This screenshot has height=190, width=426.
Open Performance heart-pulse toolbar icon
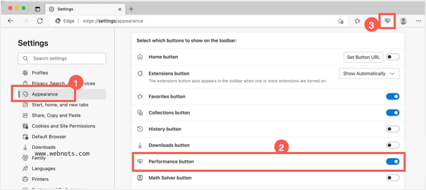pyautogui.click(x=387, y=21)
